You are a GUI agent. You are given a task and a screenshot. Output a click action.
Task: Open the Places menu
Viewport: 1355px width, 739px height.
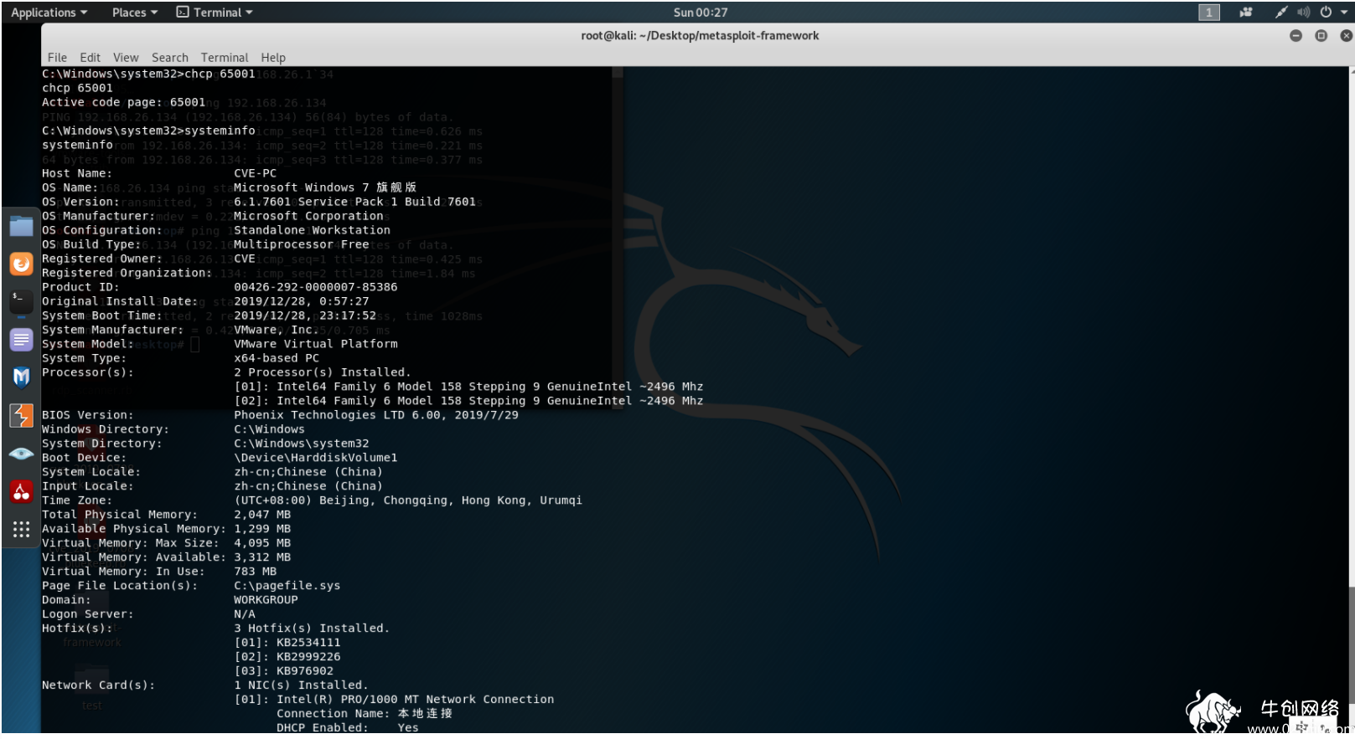coord(134,13)
